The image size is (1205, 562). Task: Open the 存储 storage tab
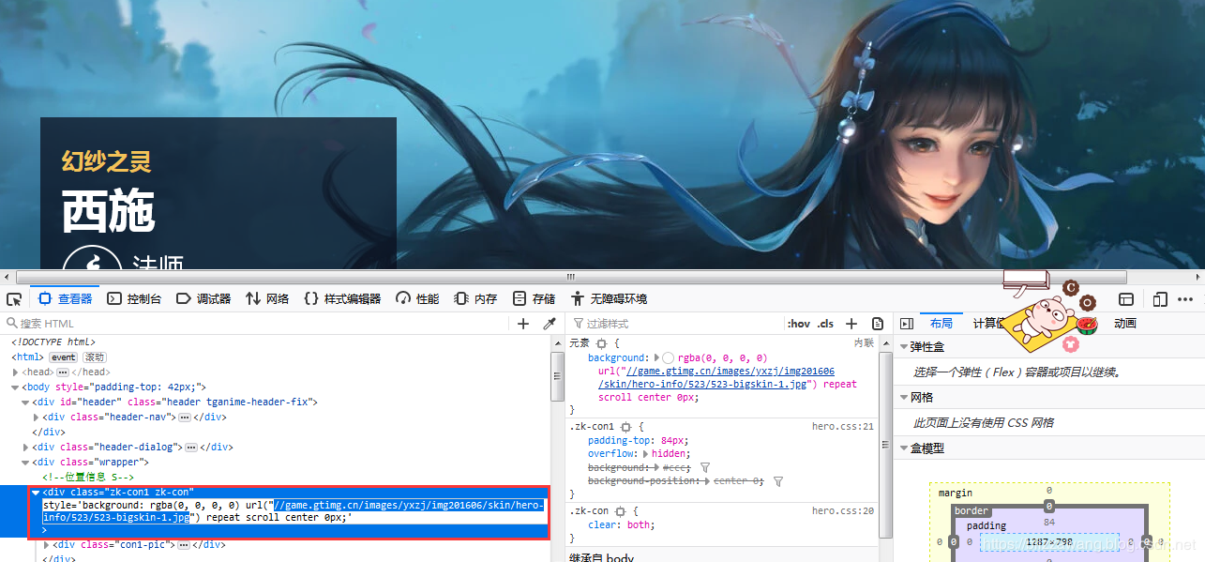[534, 299]
